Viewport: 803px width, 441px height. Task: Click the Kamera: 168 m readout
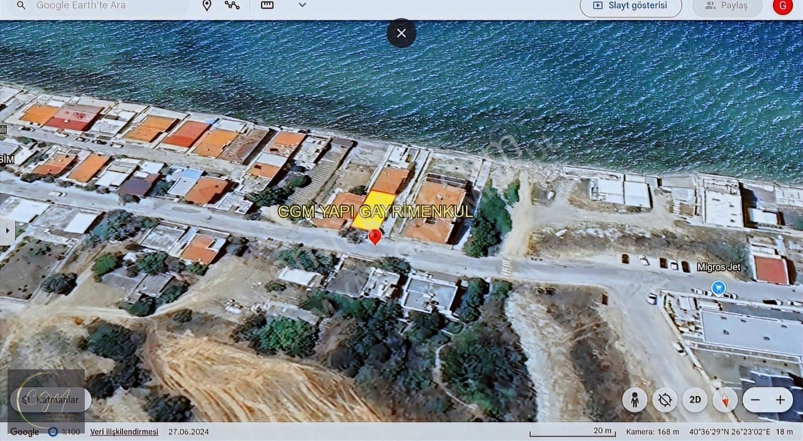coord(652,431)
